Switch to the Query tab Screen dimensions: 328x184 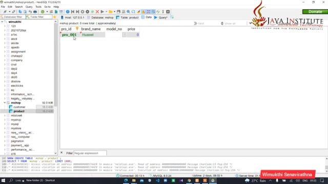160,17
